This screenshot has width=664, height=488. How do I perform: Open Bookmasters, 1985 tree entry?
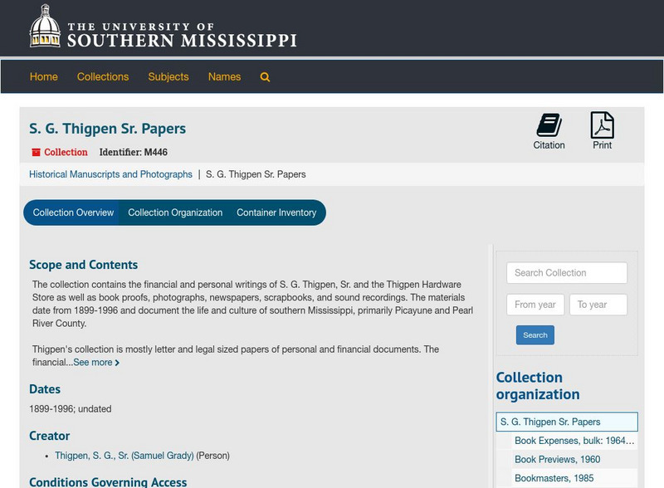[554, 478]
